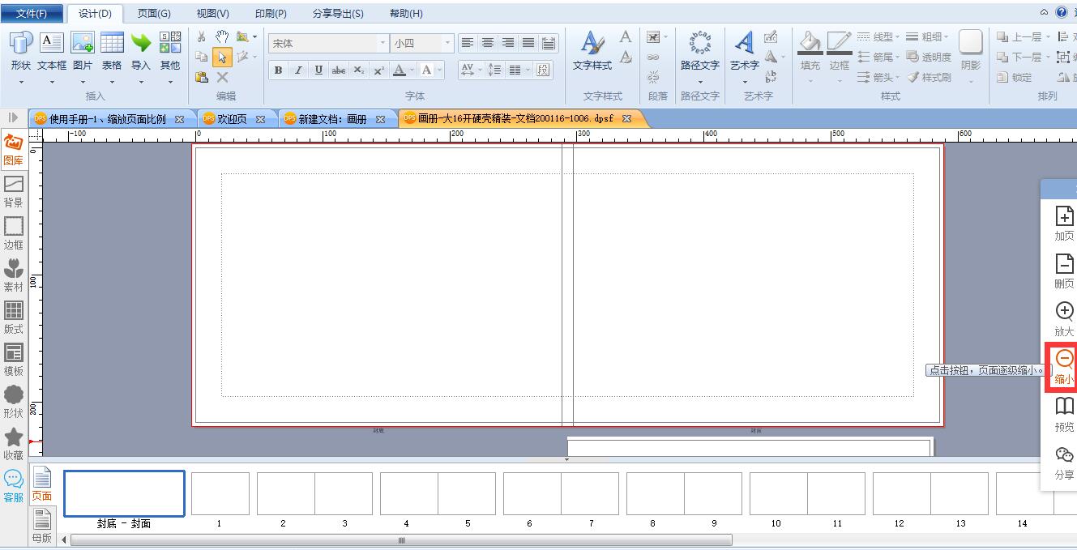
Task: Switch to the 印刷(P) ribbon tab
Action: click(x=271, y=14)
